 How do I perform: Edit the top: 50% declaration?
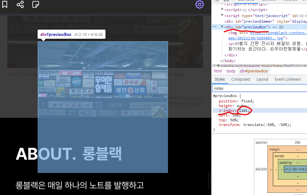click(229, 120)
